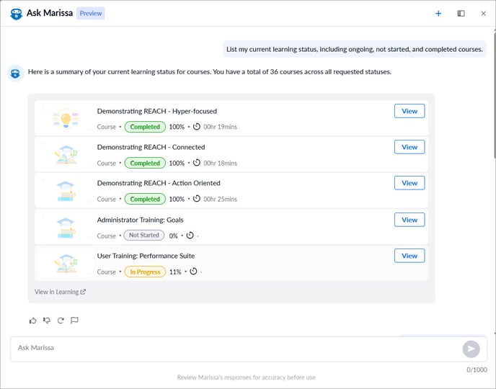View the Demonstrating REACH - Action Oriented course

[409, 183]
